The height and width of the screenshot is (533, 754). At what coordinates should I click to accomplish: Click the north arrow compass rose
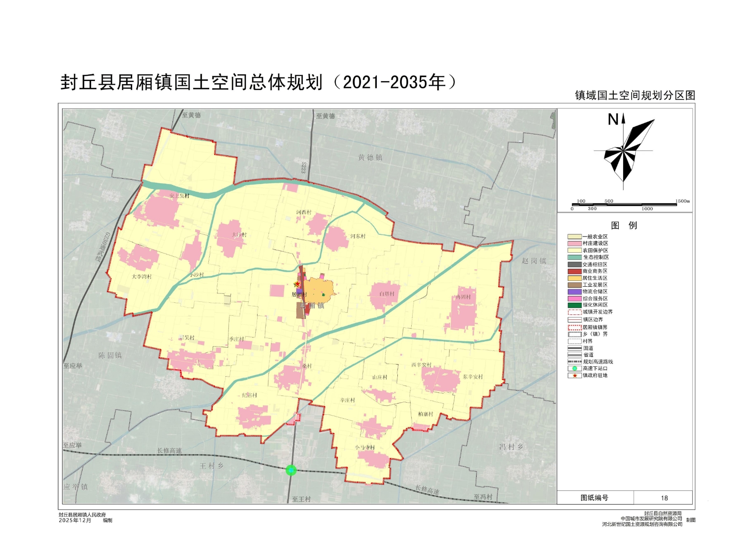(x=624, y=151)
